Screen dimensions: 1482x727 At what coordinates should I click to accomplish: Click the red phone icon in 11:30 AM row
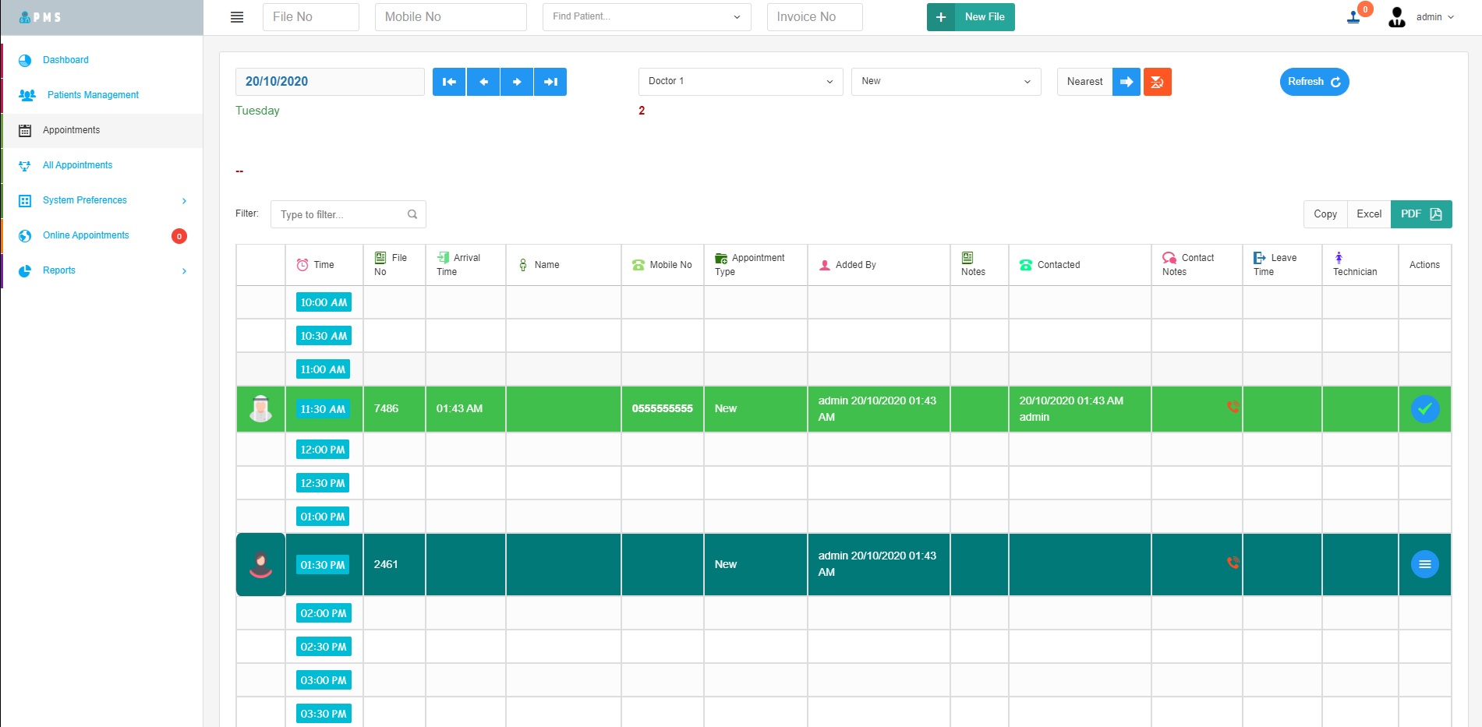[1233, 407]
